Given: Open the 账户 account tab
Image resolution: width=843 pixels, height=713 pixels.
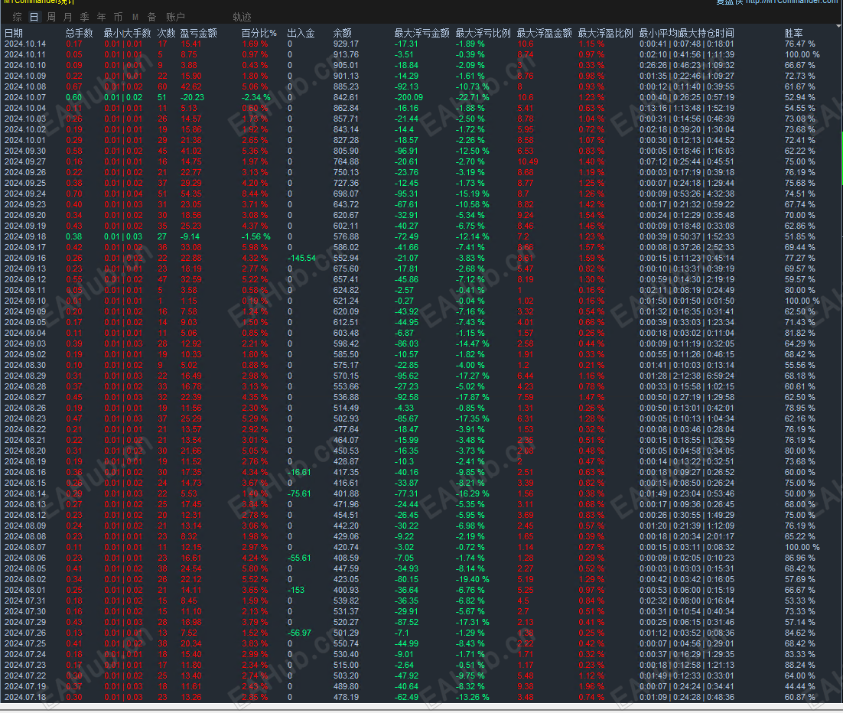Looking at the screenshot, I should pos(175,17).
